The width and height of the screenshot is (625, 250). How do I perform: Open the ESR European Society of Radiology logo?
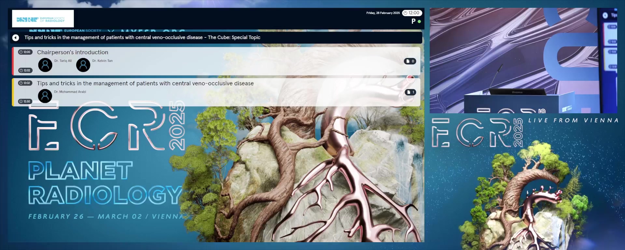43,19
